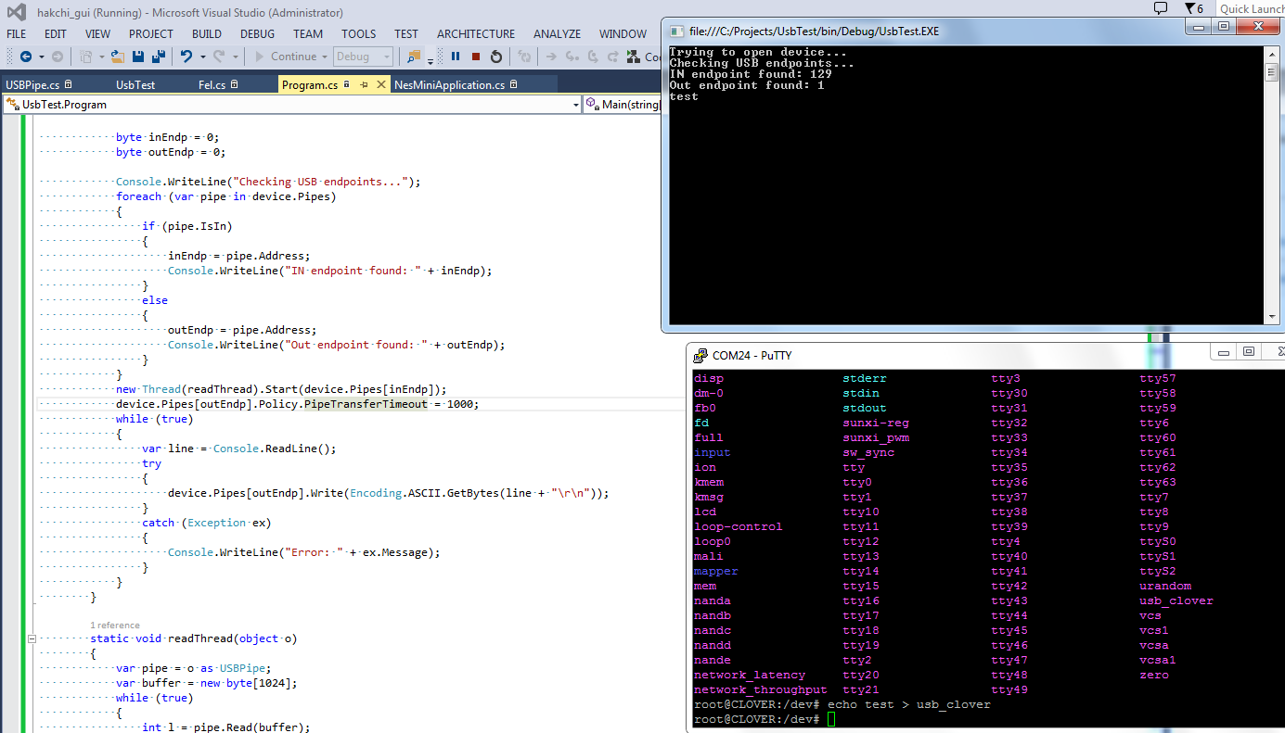Click the Continue debugging button
The image size is (1285, 733).
[x=285, y=57]
